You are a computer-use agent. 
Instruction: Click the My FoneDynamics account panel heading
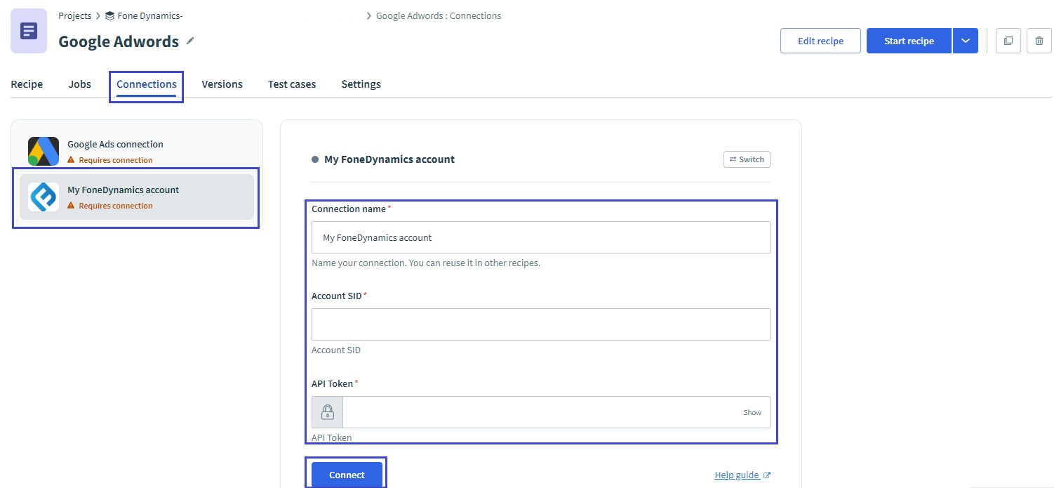(x=389, y=159)
